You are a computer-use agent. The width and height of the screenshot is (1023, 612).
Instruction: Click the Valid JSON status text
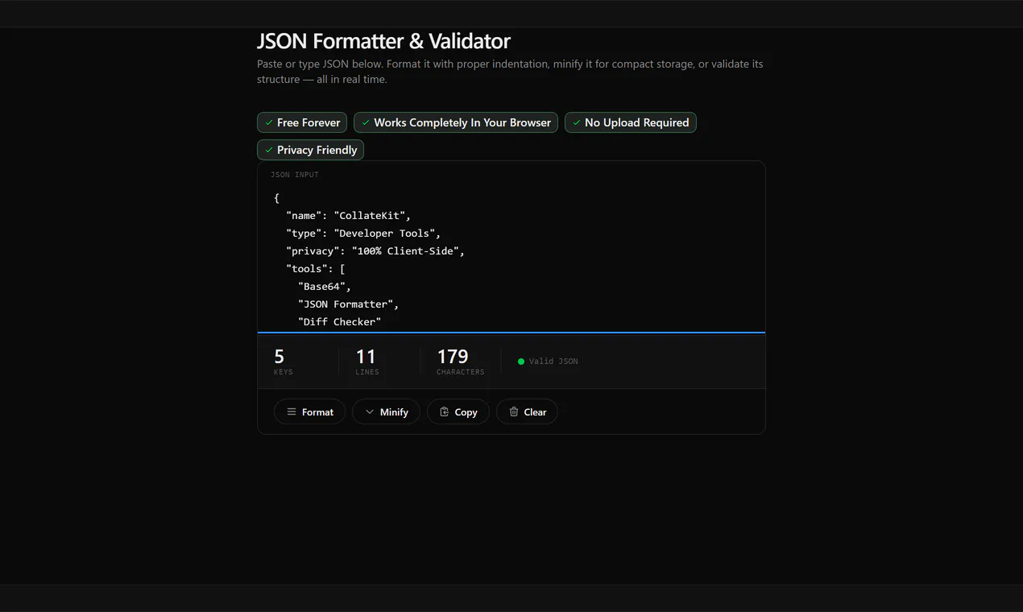coord(553,362)
